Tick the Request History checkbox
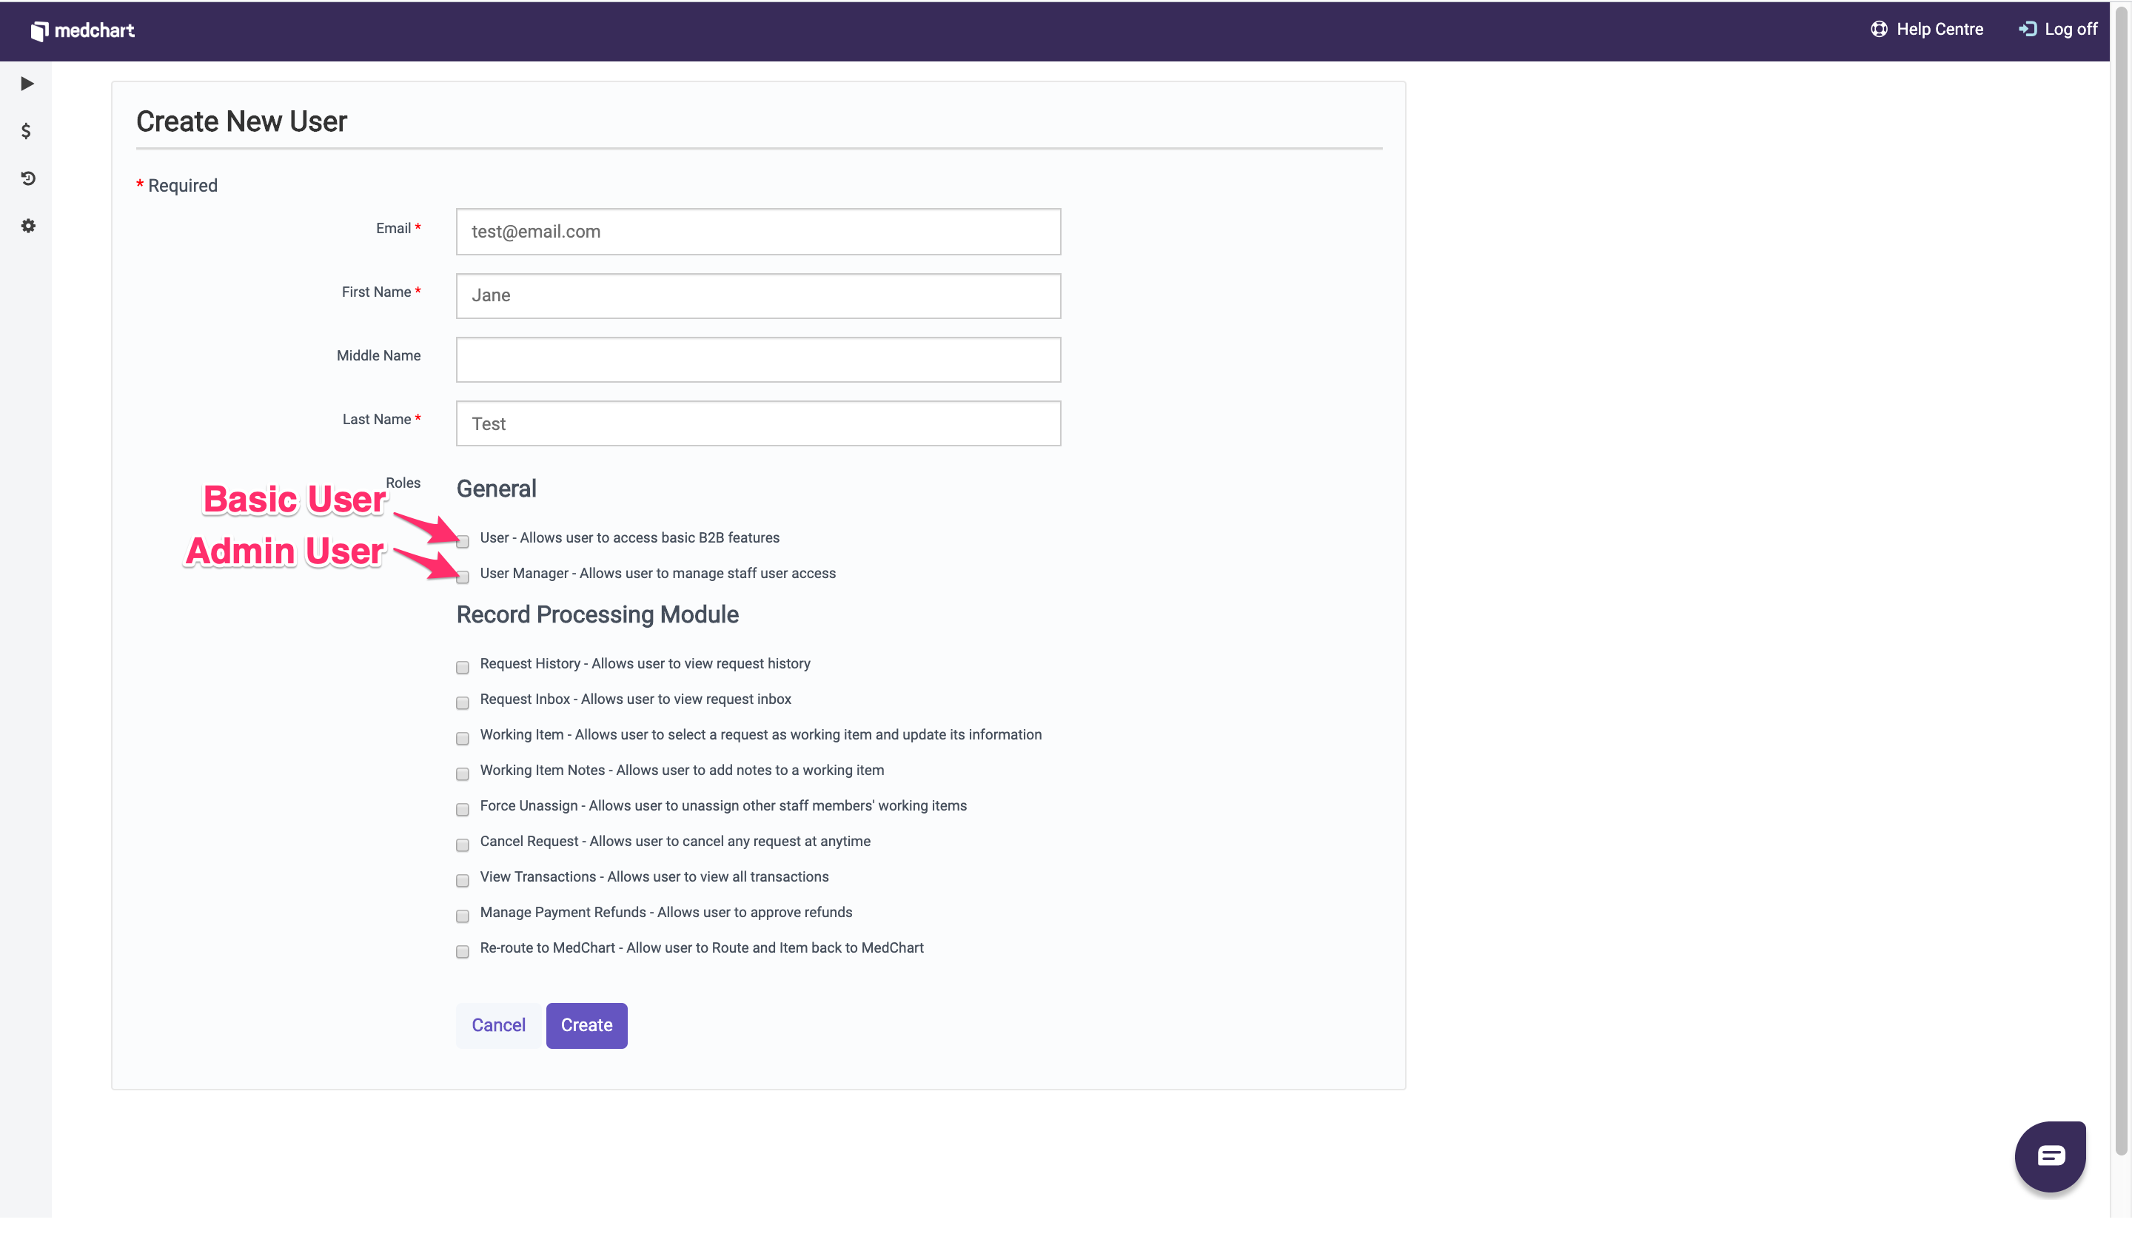The image size is (2132, 1248). [x=463, y=668]
